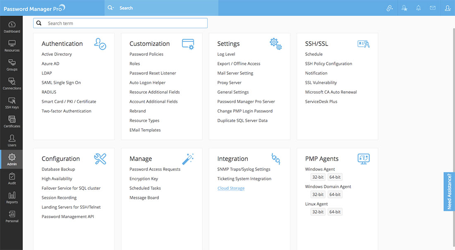Download Windows Domain Agent 32-bit

pos(318,195)
